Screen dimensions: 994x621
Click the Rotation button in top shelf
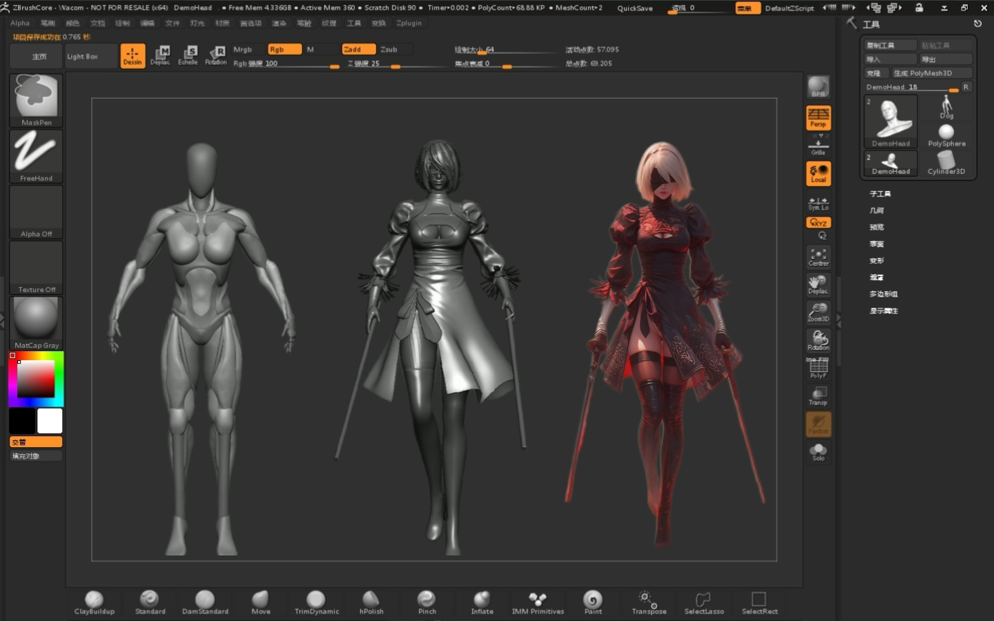click(216, 56)
